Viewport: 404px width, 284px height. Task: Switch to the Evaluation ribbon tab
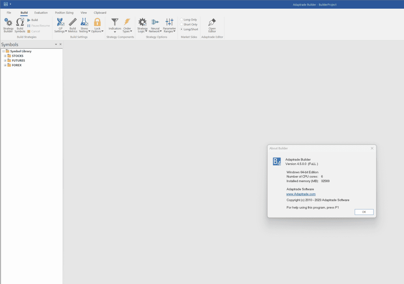click(41, 13)
